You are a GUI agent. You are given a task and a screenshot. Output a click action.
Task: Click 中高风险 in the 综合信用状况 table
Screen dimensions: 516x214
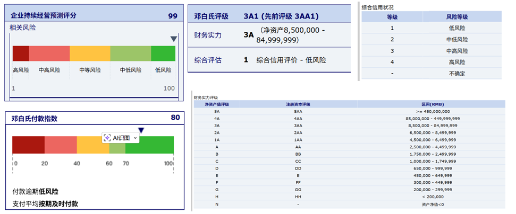(457, 51)
